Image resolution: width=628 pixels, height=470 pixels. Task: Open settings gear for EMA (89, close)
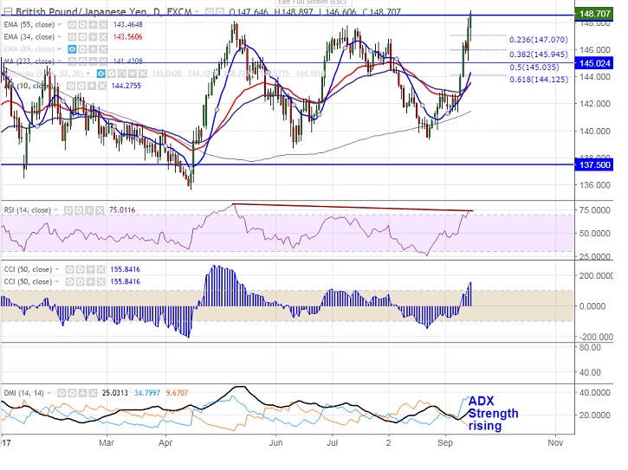(x=82, y=49)
